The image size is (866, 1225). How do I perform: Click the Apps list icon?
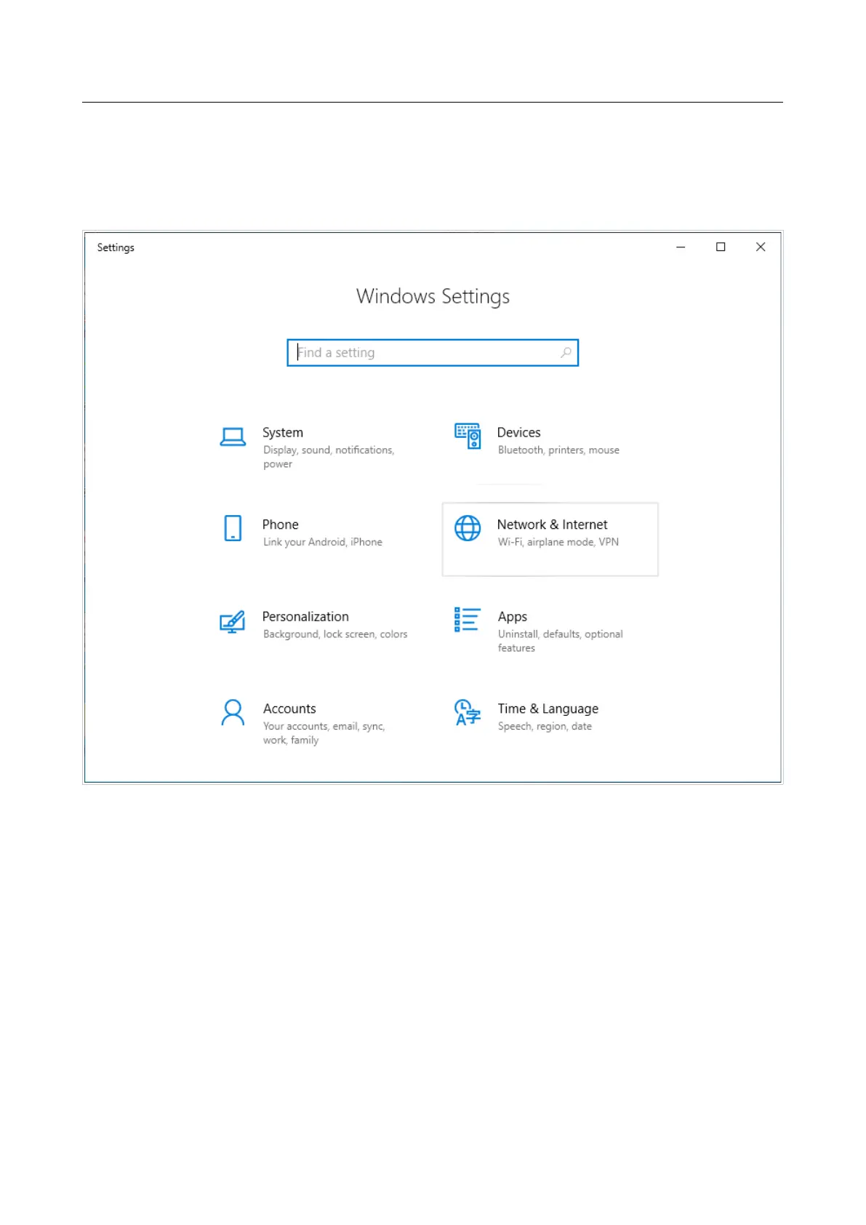467,620
